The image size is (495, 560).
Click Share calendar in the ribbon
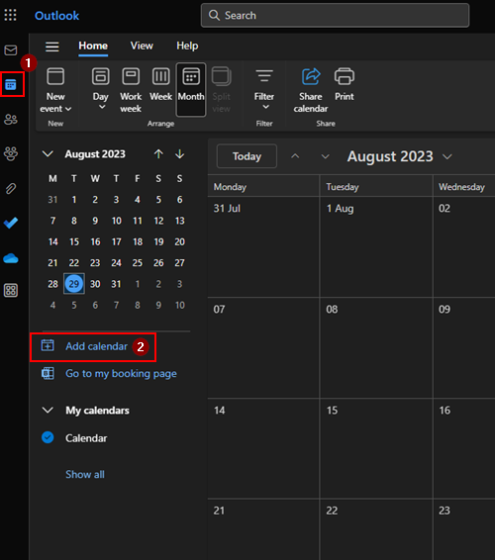point(311,90)
